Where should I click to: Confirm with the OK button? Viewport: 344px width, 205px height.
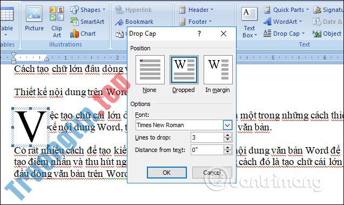coord(167,173)
